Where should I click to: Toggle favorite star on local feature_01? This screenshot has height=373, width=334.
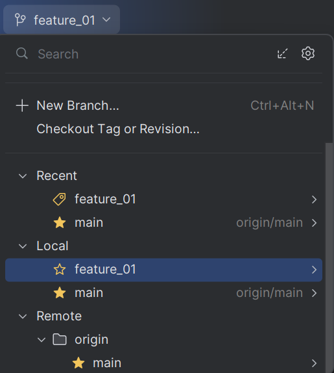tap(60, 270)
